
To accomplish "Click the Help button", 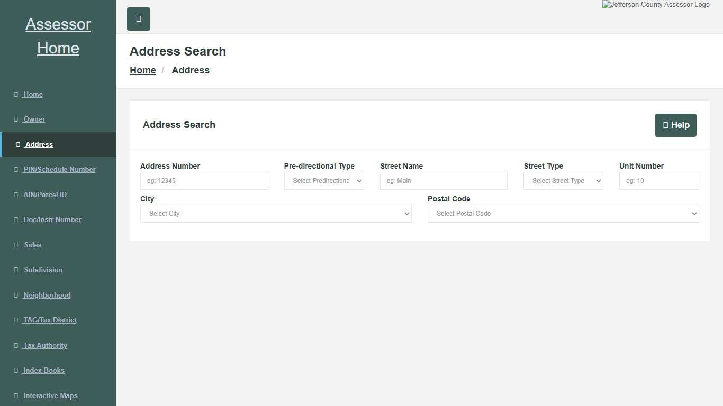I will [675, 125].
